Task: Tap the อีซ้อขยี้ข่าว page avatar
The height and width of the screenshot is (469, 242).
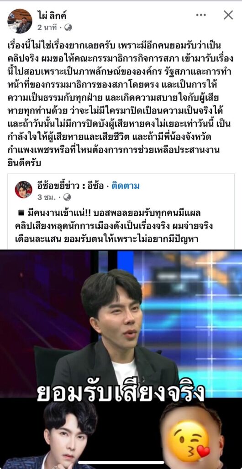Action: tap(24, 190)
